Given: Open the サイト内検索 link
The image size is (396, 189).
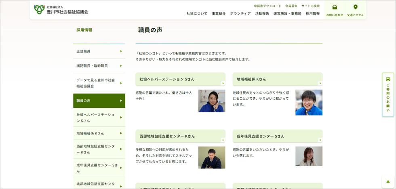Looking at the screenshot, I should (310, 6).
